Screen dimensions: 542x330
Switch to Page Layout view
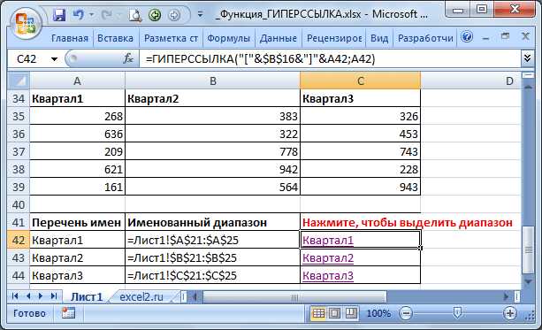pyautogui.click(x=334, y=313)
